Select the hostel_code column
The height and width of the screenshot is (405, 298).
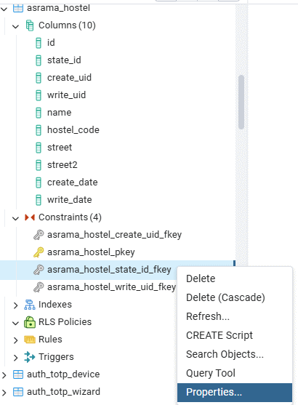tap(73, 130)
